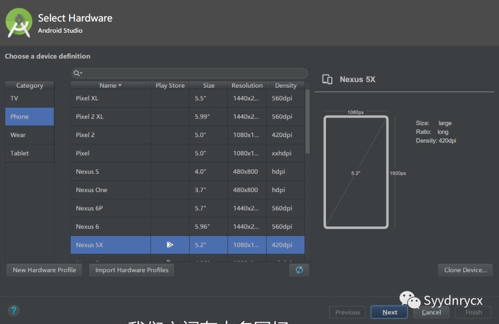This screenshot has width=499, height=324.
Task: Click the Android Studio logo icon
Action: click(x=19, y=23)
